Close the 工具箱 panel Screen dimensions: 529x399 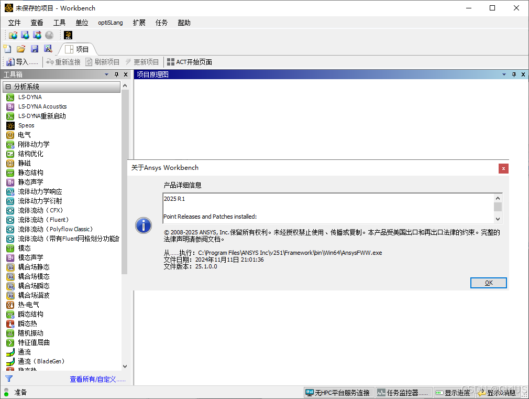(x=126, y=74)
